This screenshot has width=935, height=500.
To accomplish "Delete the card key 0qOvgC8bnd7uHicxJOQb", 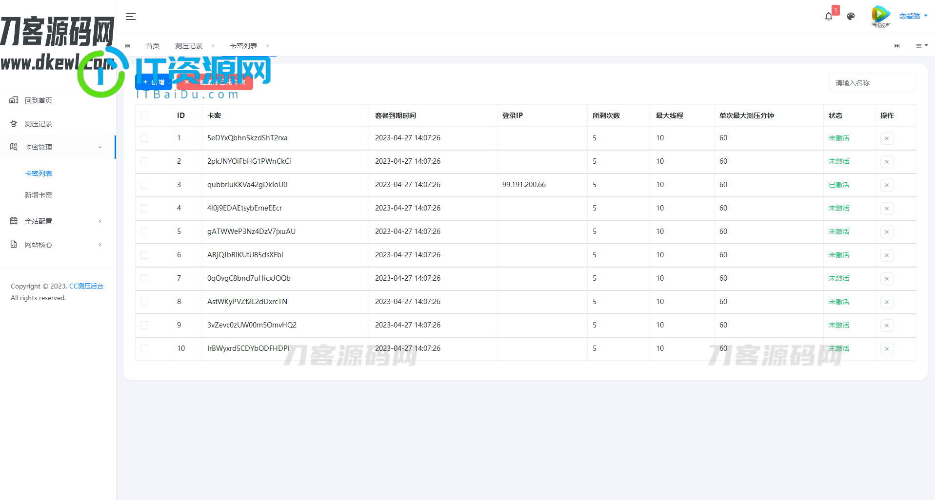I will (887, 279).
